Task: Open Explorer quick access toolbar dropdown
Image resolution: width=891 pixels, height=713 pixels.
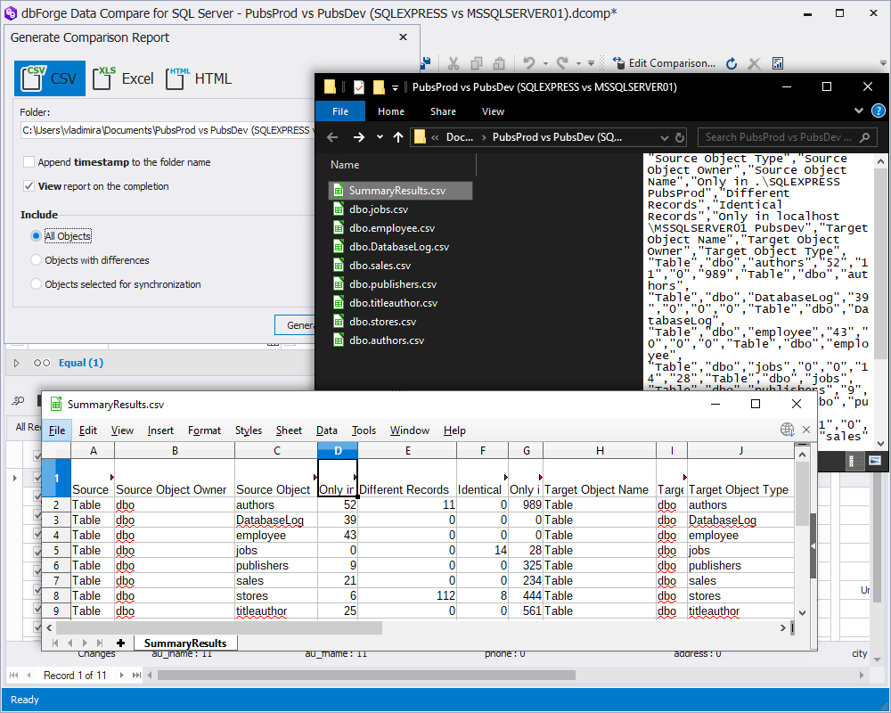Action: pyautogui.click(x=395, y=87)
